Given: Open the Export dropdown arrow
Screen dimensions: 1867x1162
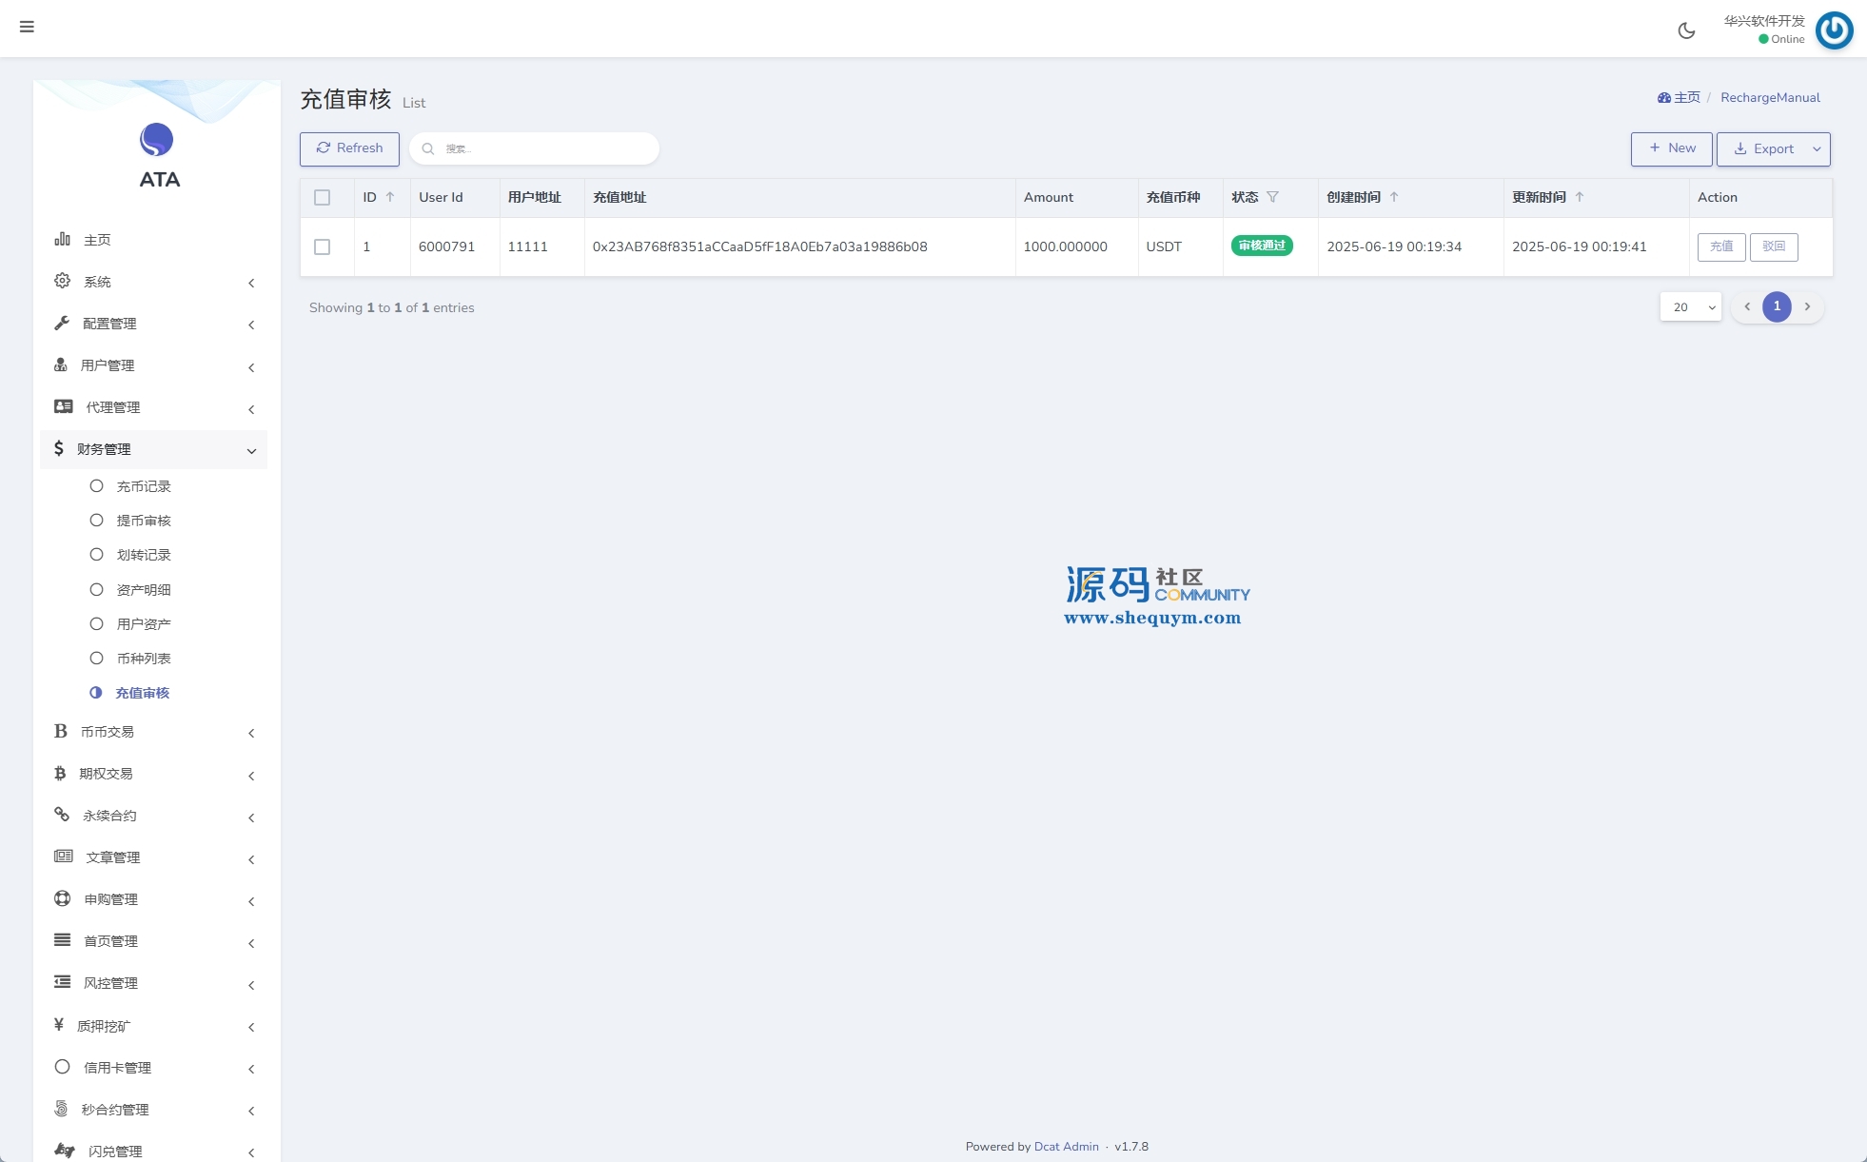Looking at the screenshot, I should (x=1817, y=149).
